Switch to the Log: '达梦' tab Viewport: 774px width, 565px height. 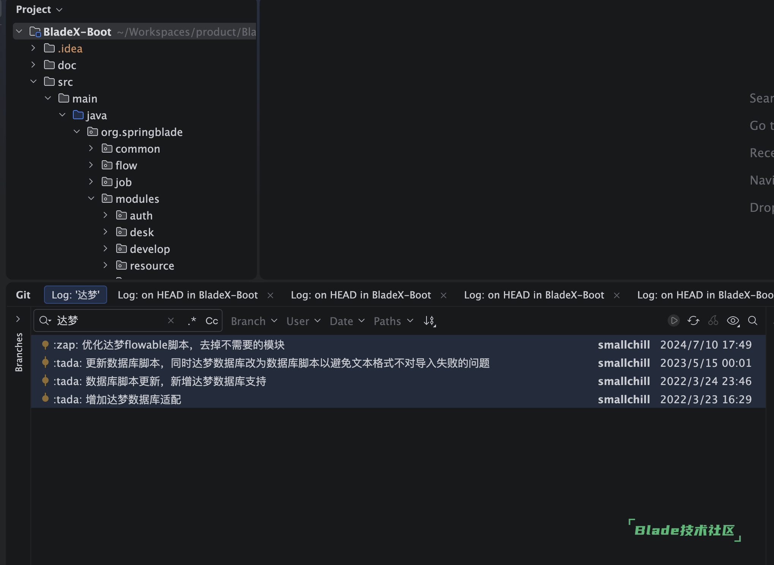(x=76, y=295)
